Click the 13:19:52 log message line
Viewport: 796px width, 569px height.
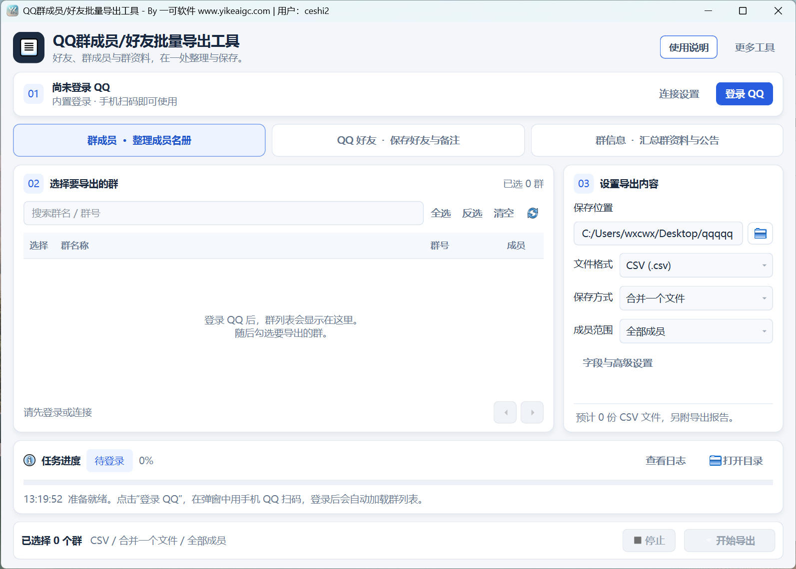click(225, 499)
